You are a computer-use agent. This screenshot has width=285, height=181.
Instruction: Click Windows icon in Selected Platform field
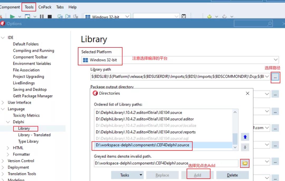(x=85, y=60)
